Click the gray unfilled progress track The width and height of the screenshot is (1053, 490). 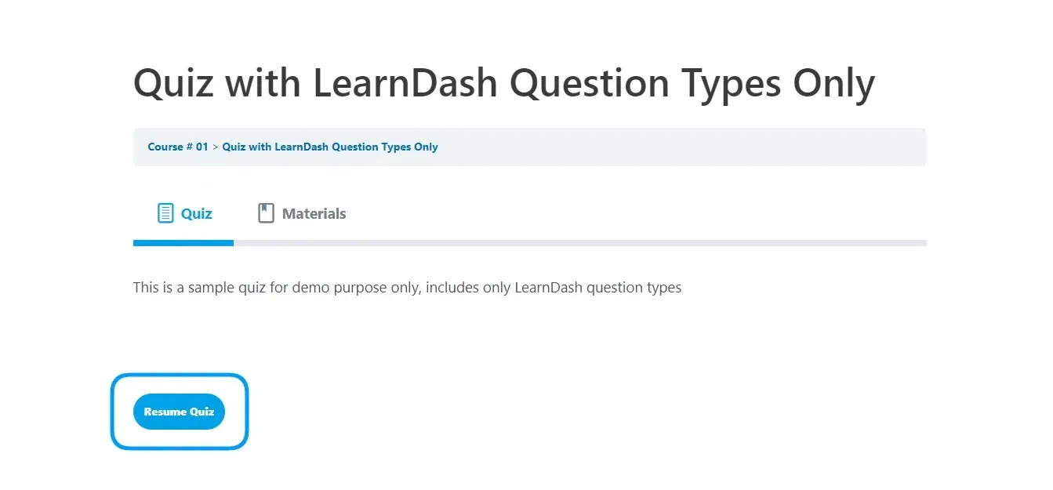pyautogui.click(x=580, y=243)
